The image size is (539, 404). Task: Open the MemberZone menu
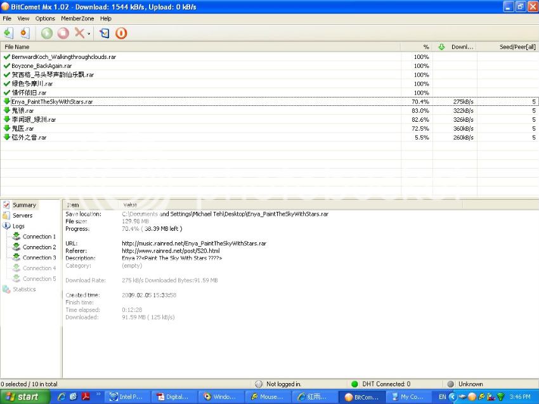77,18
